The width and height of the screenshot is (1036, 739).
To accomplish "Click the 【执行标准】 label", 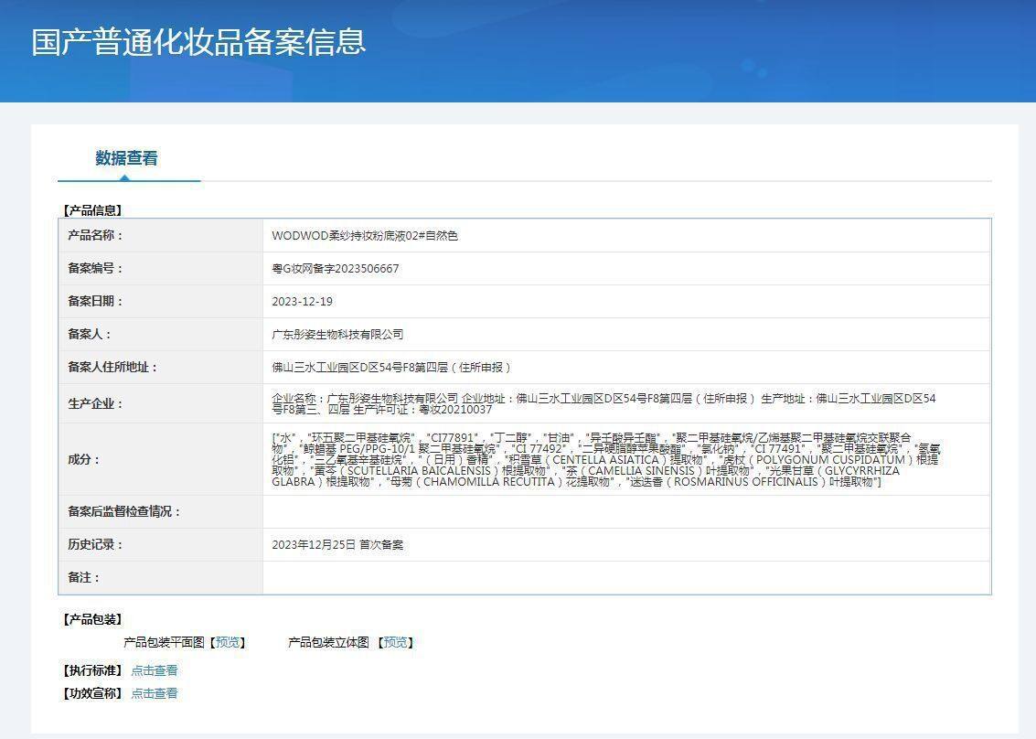I will point(91,670).
